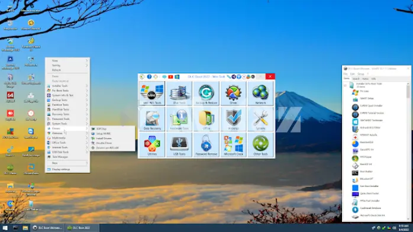Expand Fix Boot Tools submenu
This screenshot has width=413, height=232.
[67, 91]
